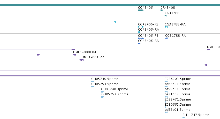This screenshot has width=220, height=119.
Task: Open the DME1-008C04 feature label
Action: click(x=85, y=52)
